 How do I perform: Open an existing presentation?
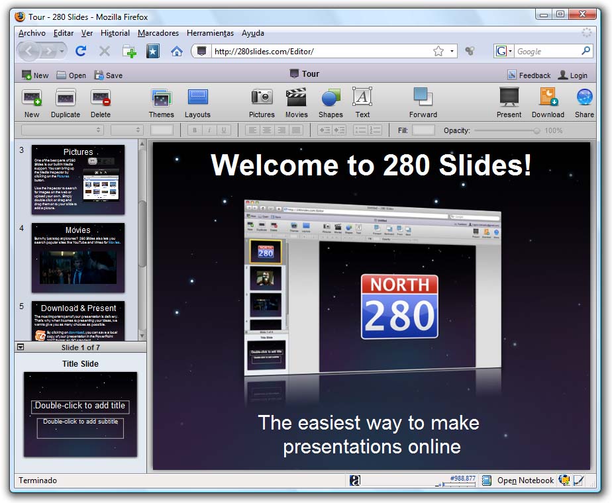pyautogui.click(x=71, y=75)
